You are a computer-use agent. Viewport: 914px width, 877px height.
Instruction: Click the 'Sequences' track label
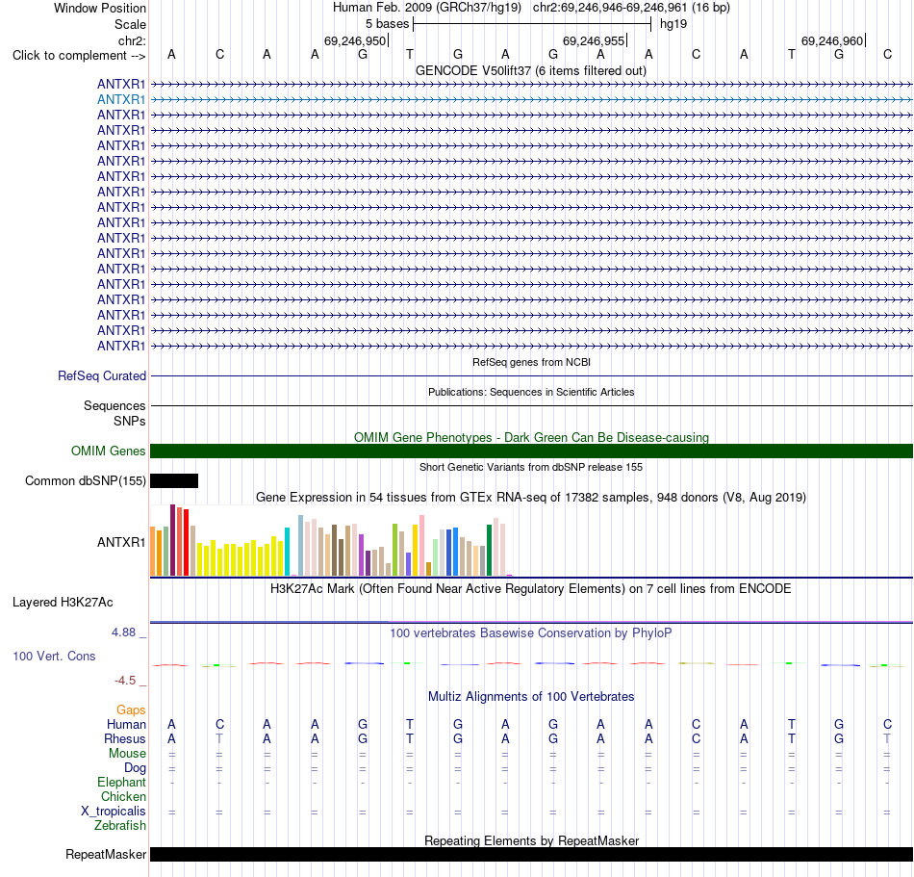(114, 406)
